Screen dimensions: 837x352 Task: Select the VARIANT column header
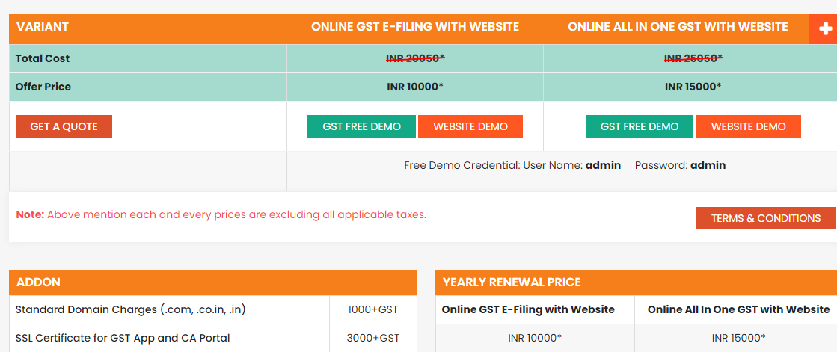click(42, 27)
